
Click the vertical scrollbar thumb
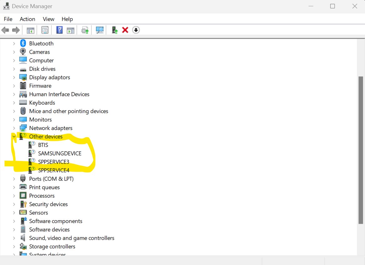coord(361,150)
